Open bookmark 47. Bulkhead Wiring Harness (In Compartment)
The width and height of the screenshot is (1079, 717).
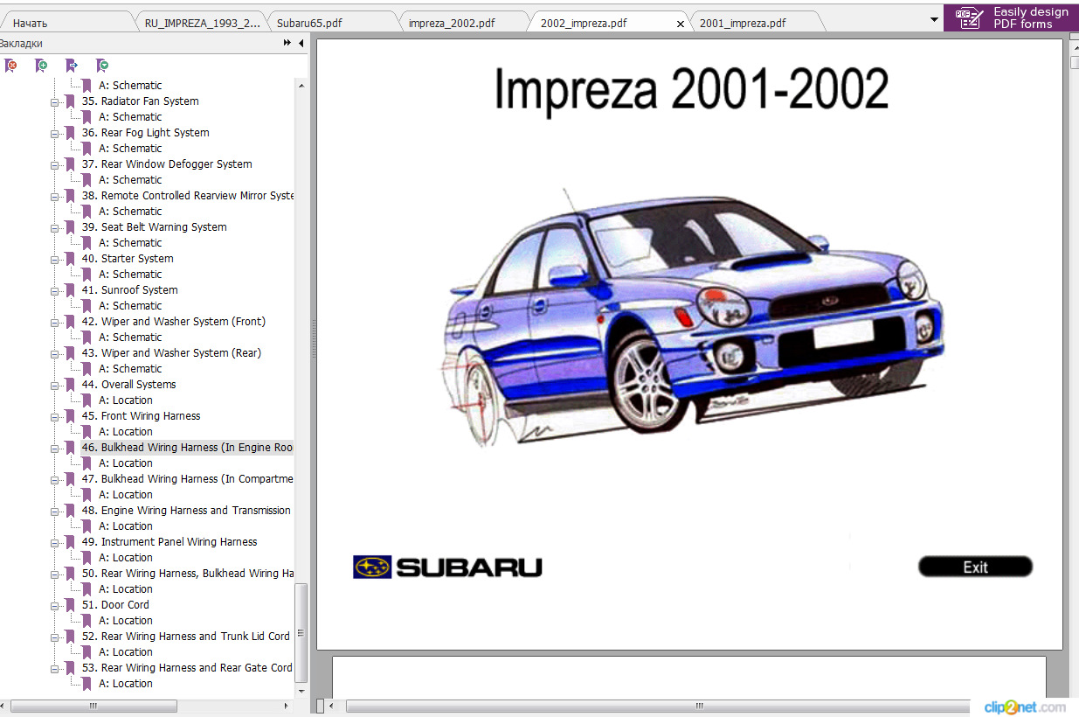coord(187,479)
